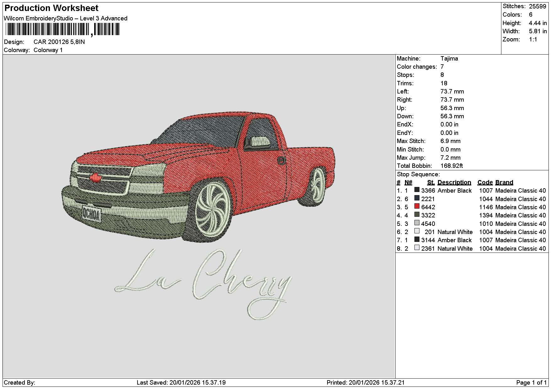Click the "Brand" column header

point(504,183)
